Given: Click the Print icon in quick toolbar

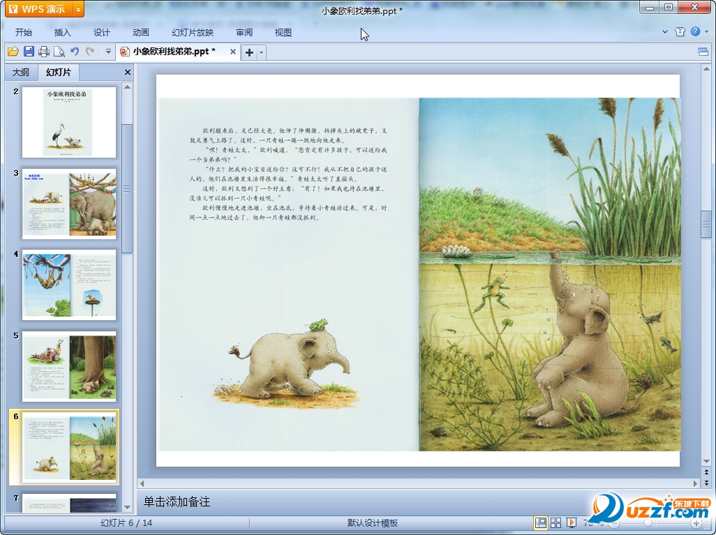Looking at the screenshot, I should click(x=44, y=52).
